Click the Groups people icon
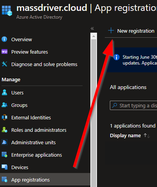 pos(4,105)
